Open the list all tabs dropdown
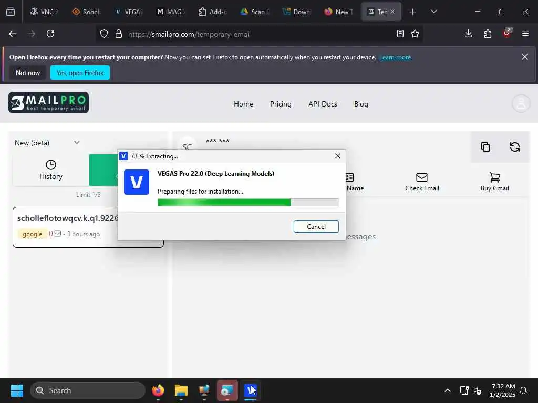This screenshot has width=538, height=403. (x=433, y=12)
